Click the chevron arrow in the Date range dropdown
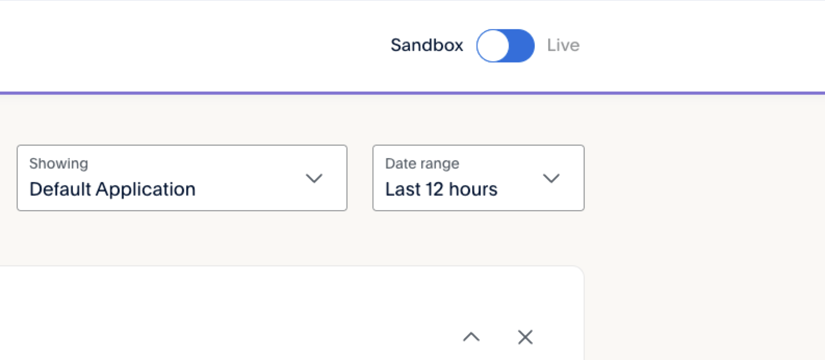The image size is (825, 360). (x=551, y=178)
